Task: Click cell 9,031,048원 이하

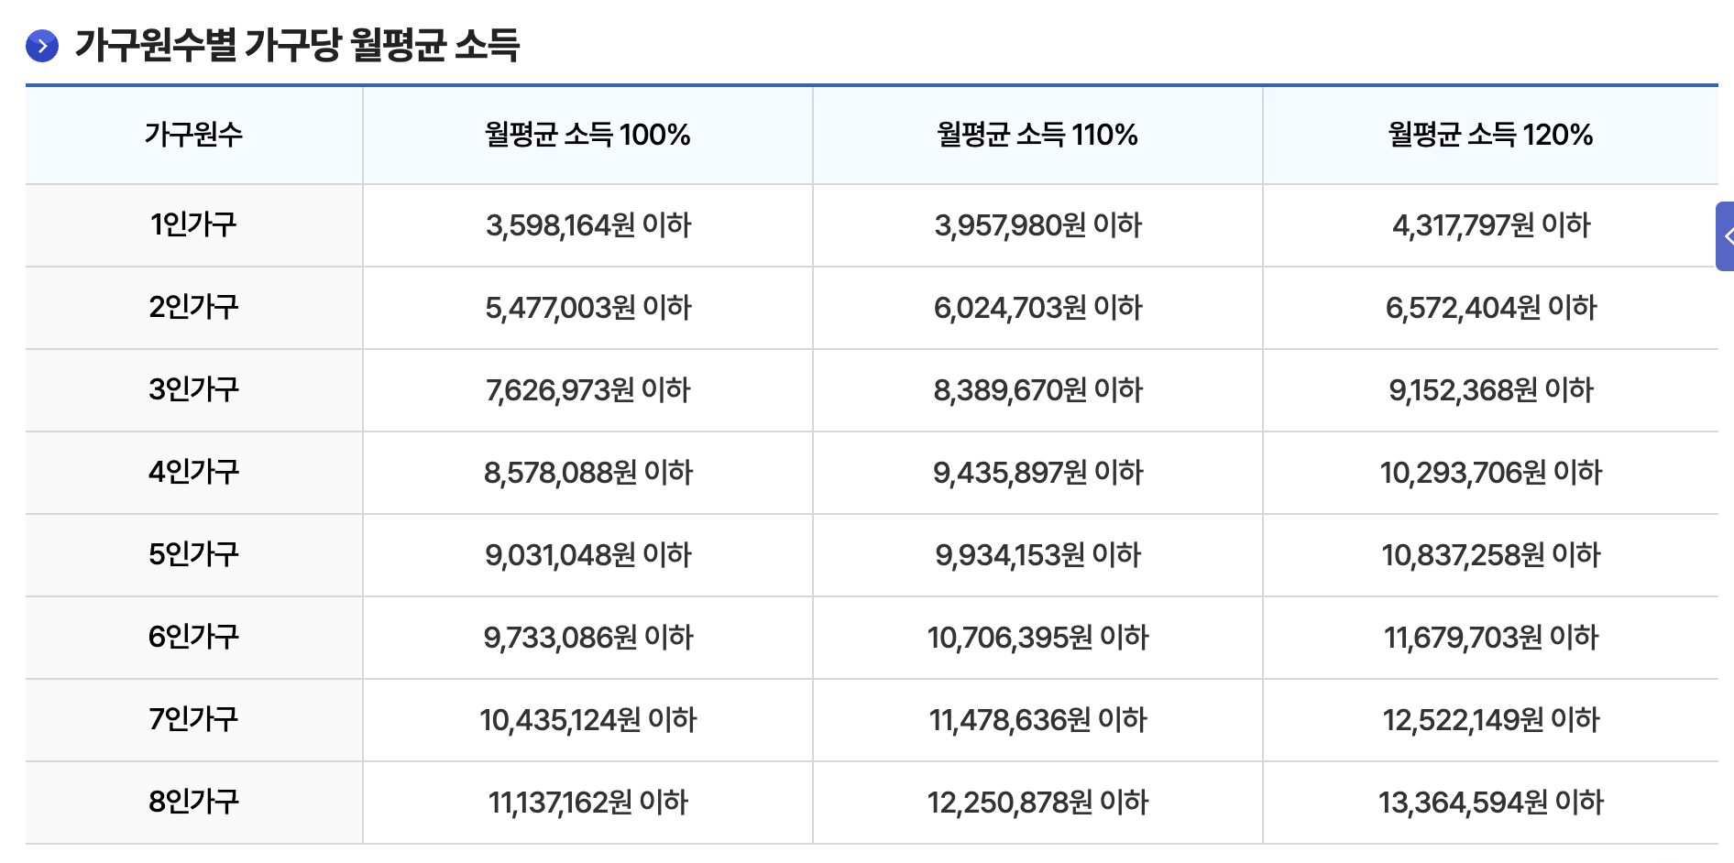Action: click(x=587, y=555)
